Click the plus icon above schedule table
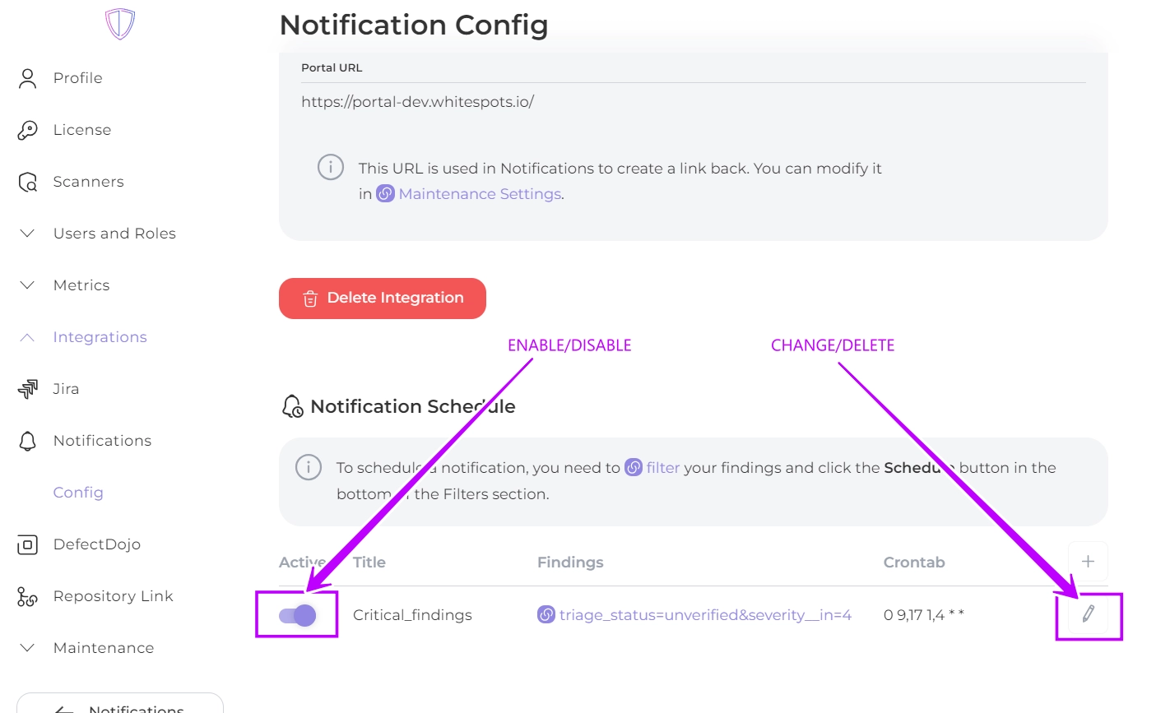The height and width of the screenshot is (713, 1170). tap(1088, 562)
